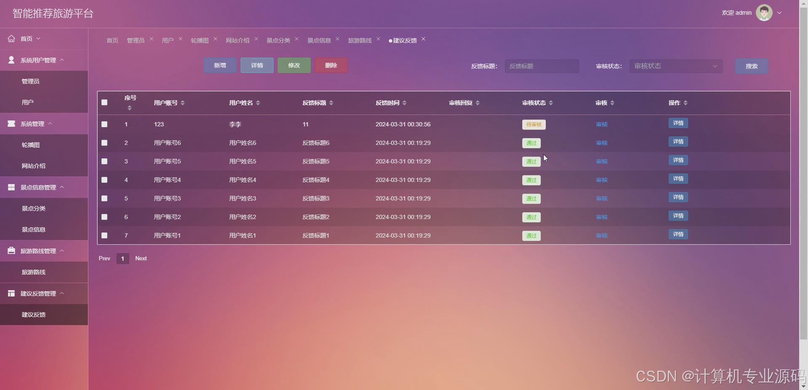
Task: Switch to the 景点信息 tab
Action: coord(319,40)
